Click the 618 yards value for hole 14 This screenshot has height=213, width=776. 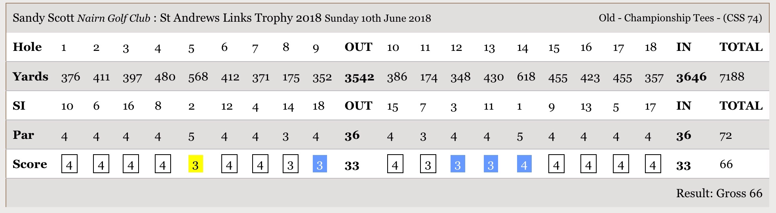coord(526,77)
